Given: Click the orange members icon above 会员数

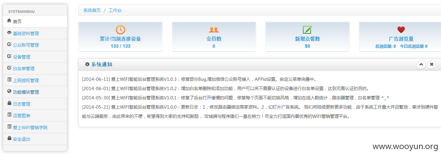Looking at the screenshot, I should pyautogui.click(x=214, y=29).
